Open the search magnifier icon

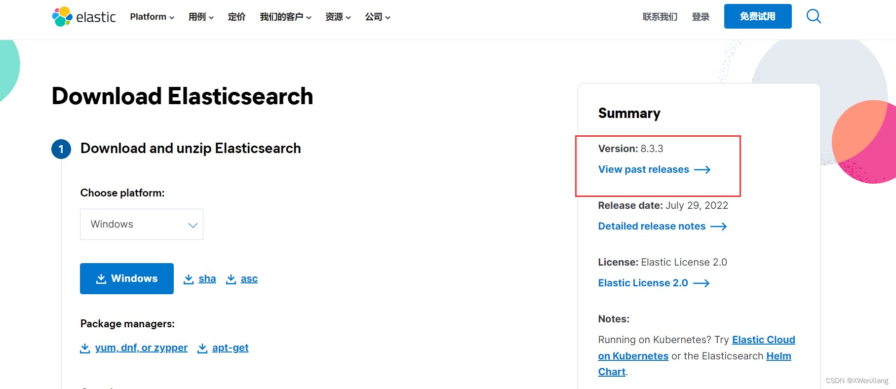[814, 16]
